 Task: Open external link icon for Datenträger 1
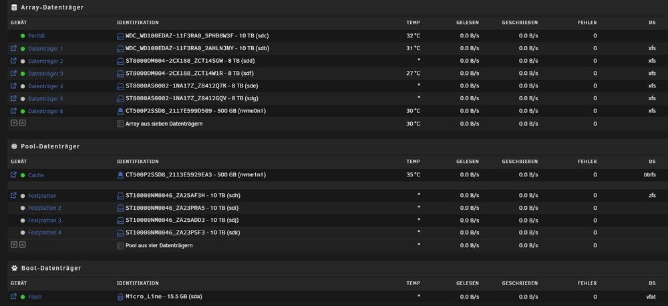pyautogui.click(x=13, y=49)
